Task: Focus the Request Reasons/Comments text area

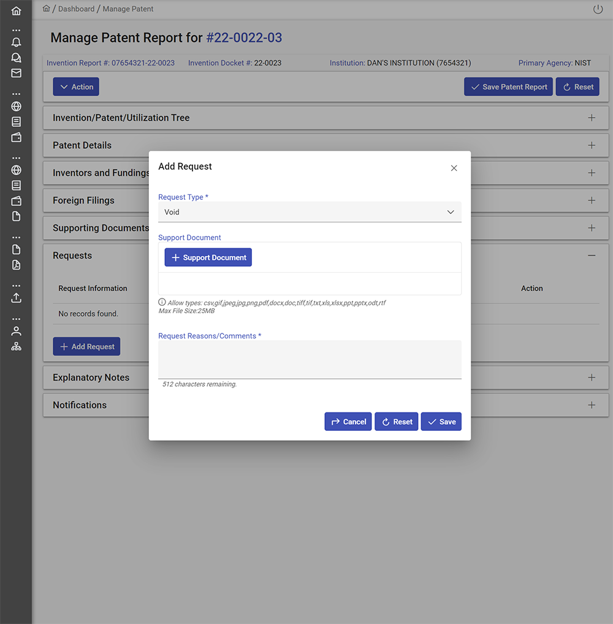Action: coord(310,359)
